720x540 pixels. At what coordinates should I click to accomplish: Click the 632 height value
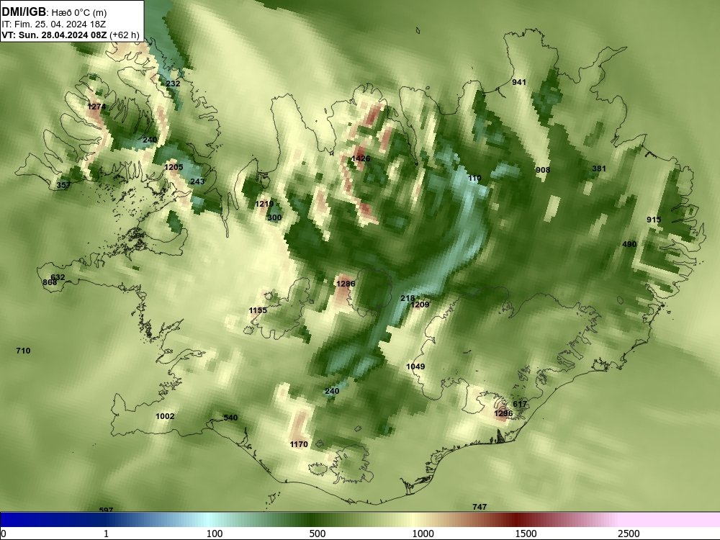(x=58, y=277)
